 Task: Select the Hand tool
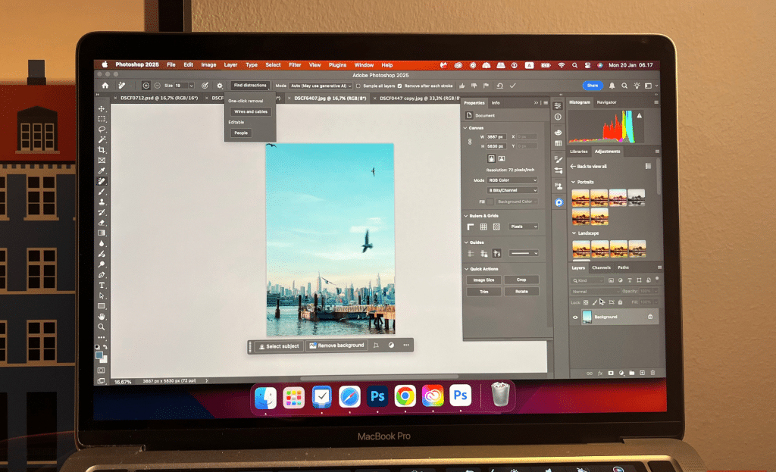pos(102,316)
